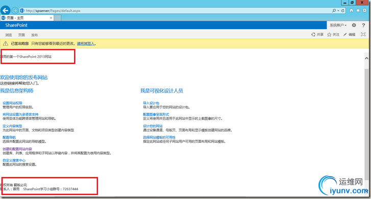Click 编辑 edit pencil button

[x=350, y=35]
